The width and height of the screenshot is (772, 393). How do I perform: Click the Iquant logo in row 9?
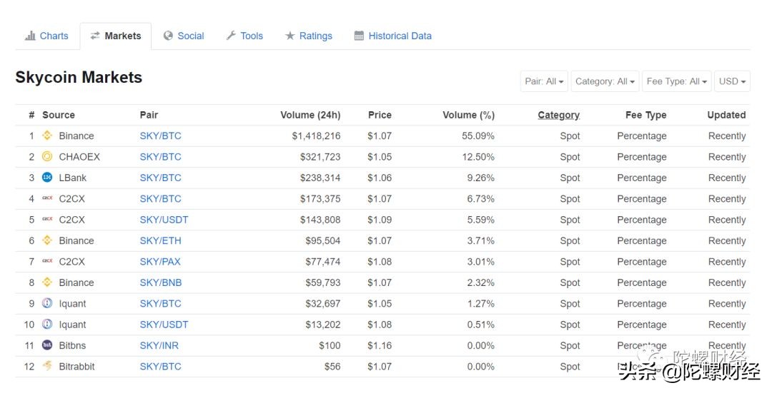(x=47, y=303)
